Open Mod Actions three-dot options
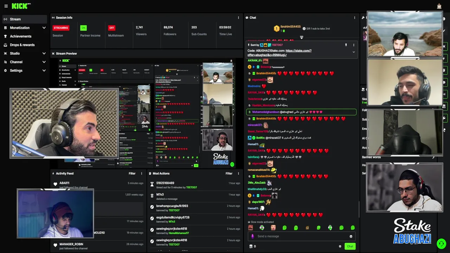The height and width of the screenshot is (253, 450). (x=238, y=174)
